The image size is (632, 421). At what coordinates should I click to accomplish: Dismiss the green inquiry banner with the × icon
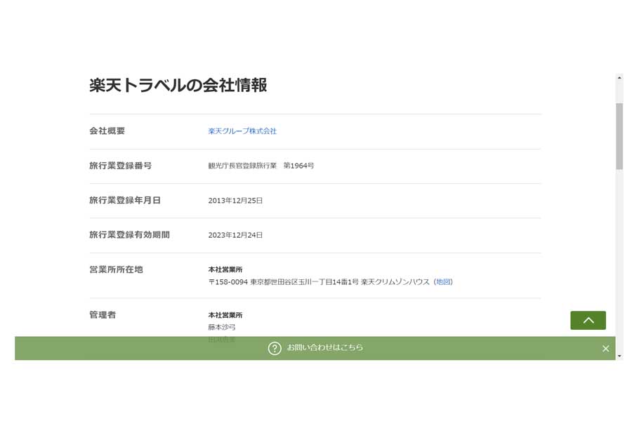605,347
